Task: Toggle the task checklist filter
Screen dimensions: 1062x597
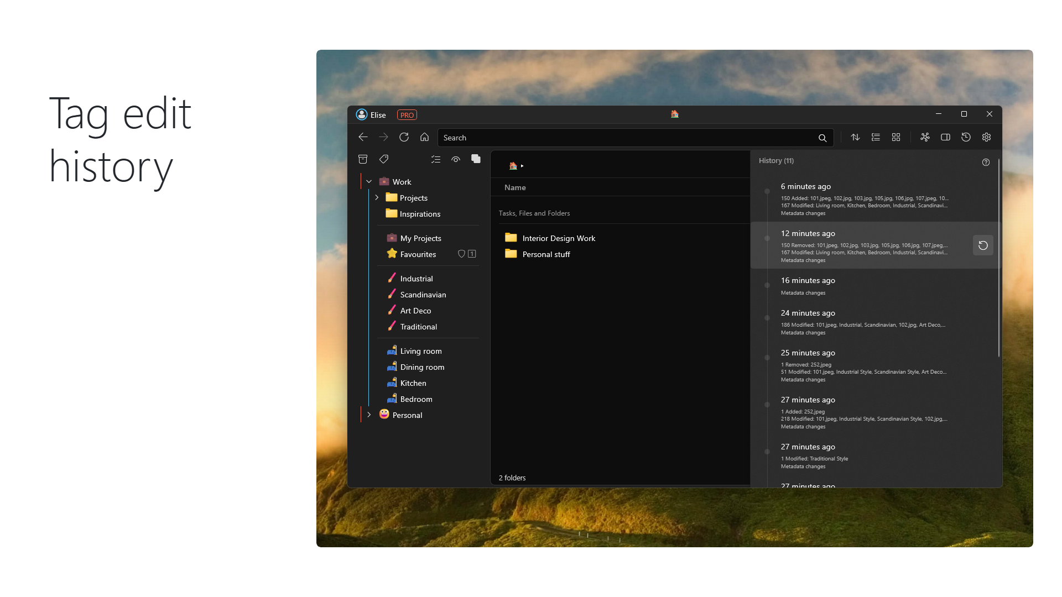Action: (x=436, y=159)
